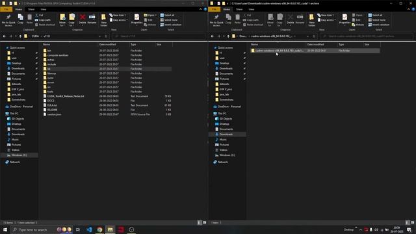Open the New item dropdown in cudnn window

(326, 15)
